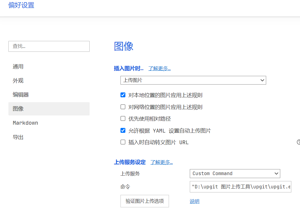Open Markdown settings section
The width and height of the screenshot is (300, 219).
25,123
